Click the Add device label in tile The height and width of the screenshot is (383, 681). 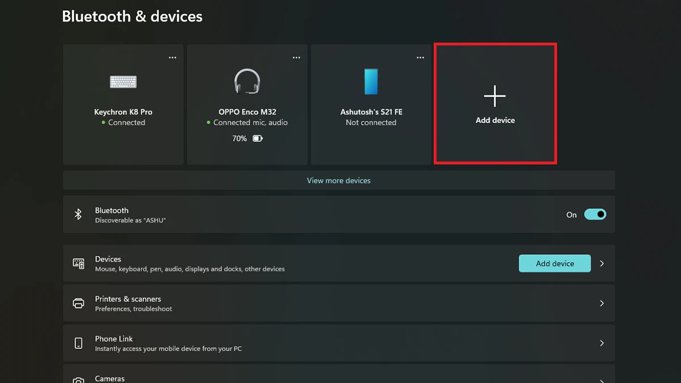495,120
